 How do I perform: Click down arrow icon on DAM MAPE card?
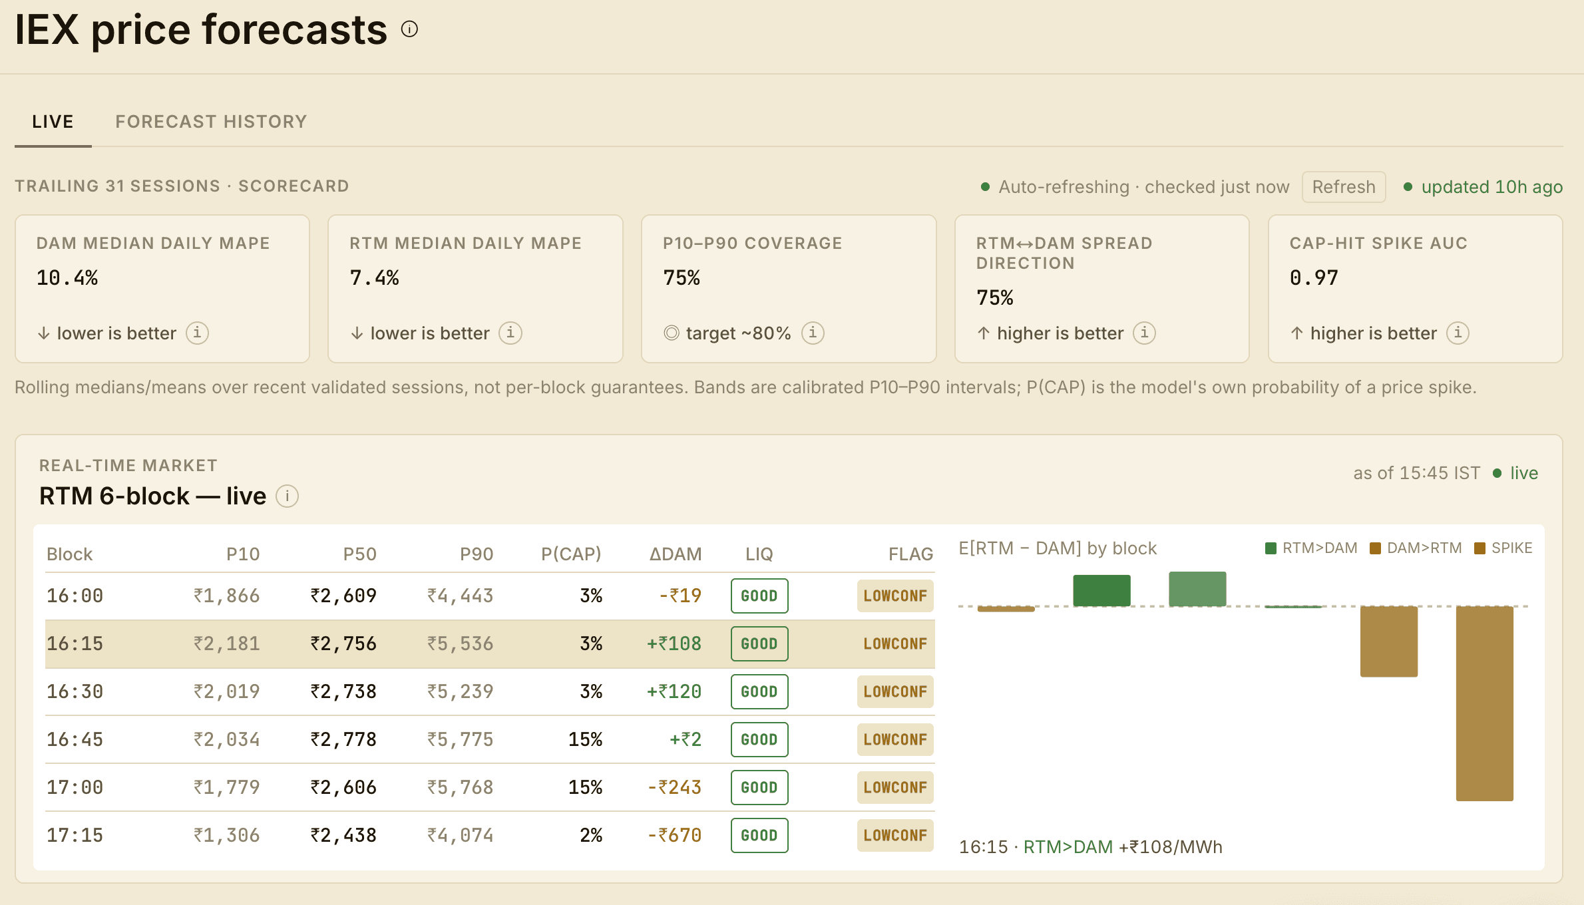[44, 333]
